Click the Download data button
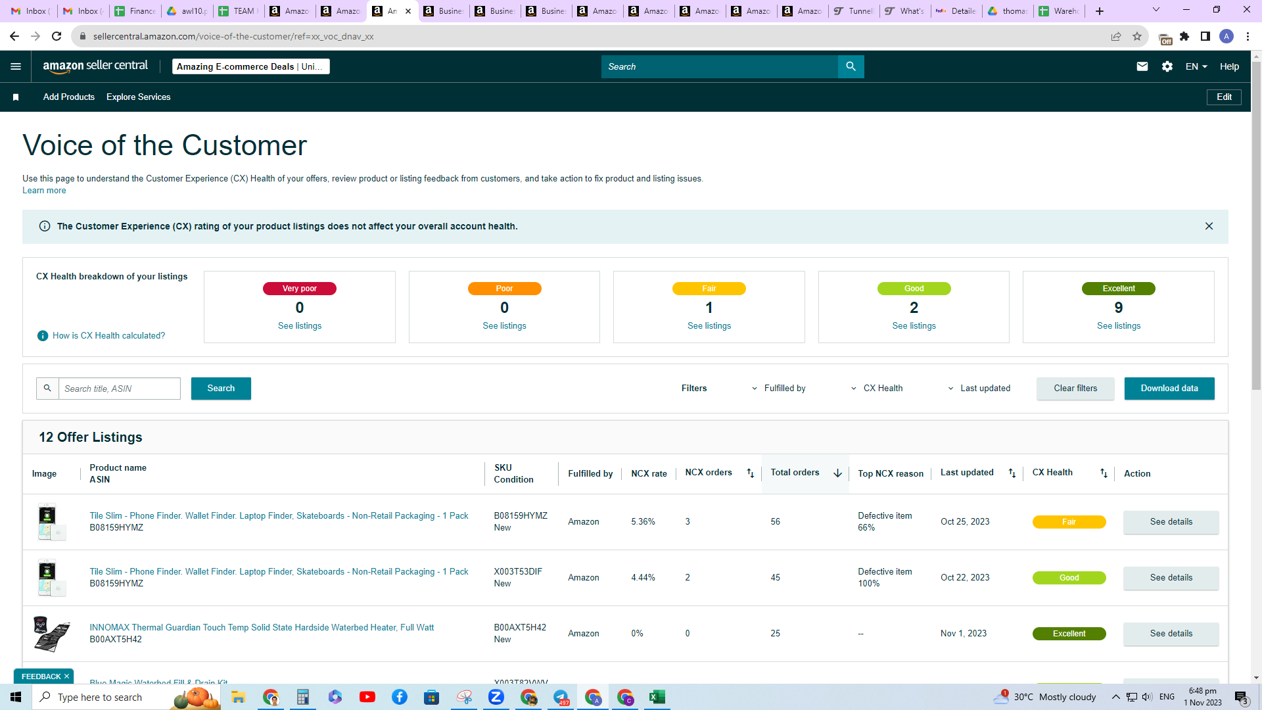The image size is (1262, 710). (1169, 389)
